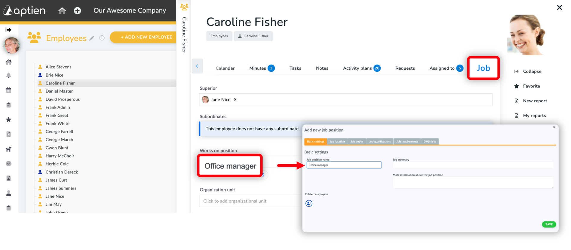Switch to Job duties tab in dialog
The height and width of the screenshot is (250, 571).
357,142
